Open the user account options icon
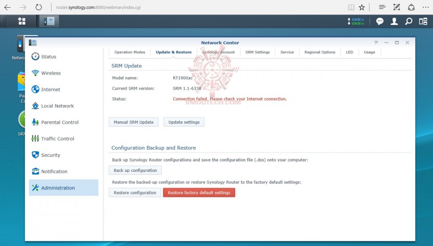 (394, 21)
